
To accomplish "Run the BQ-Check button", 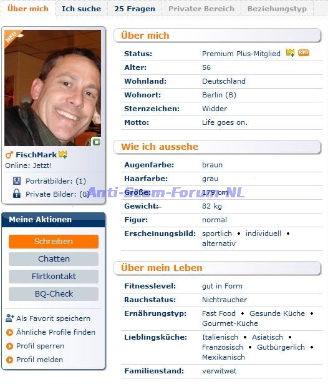I will (x=54, y=293).
